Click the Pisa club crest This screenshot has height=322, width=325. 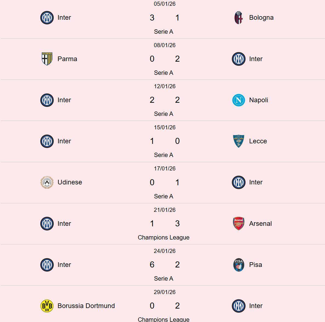(238, 265)
